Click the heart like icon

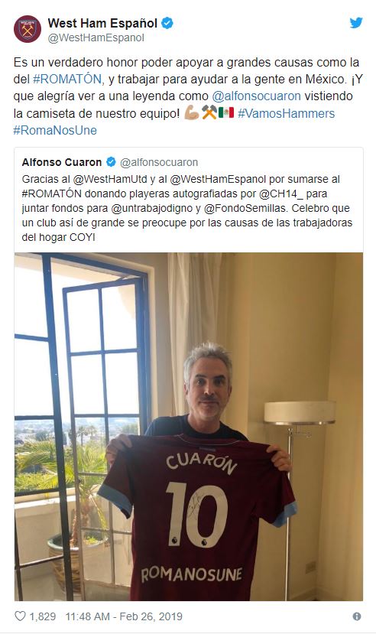(x=20, y=616)
